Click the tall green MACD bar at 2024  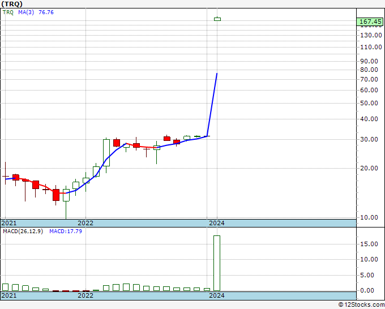click(217, 263)
